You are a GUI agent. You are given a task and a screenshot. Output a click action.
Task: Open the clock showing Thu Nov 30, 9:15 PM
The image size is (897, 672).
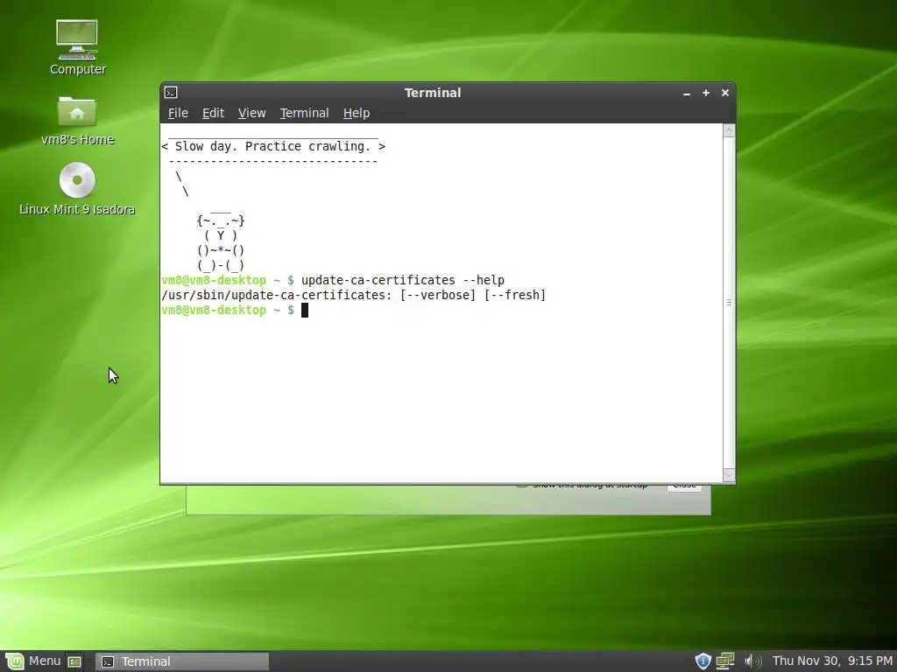pyautogui.click(x=832, y=661)
